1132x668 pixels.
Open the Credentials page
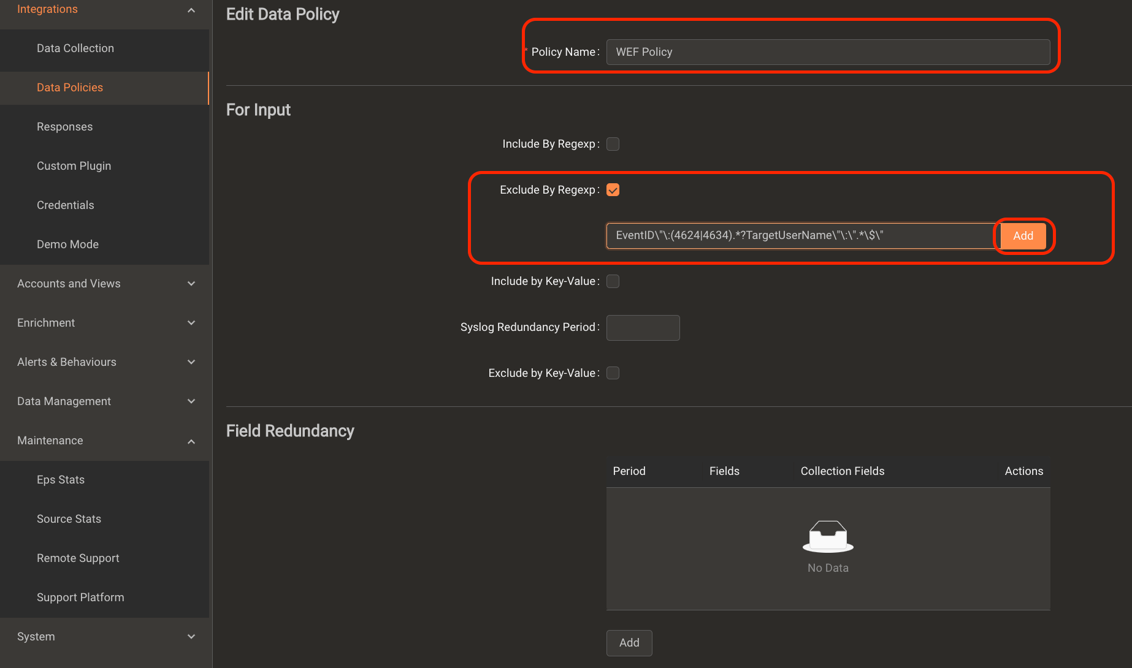coord(65,205)
